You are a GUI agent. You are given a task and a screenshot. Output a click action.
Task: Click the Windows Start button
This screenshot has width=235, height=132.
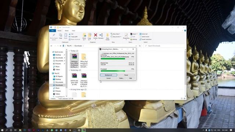2,130
